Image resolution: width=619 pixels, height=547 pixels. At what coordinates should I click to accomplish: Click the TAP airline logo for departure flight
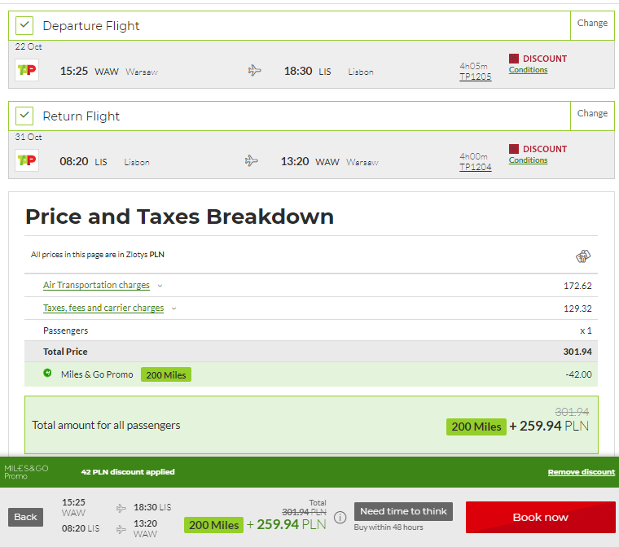click(27, 70)
